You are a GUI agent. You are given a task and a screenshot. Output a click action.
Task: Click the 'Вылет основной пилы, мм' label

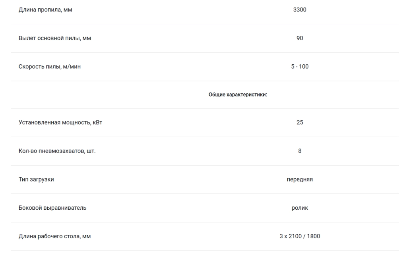55,38
